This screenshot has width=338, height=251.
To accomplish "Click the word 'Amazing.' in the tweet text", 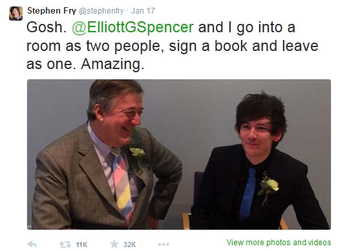I will [112, 65].
